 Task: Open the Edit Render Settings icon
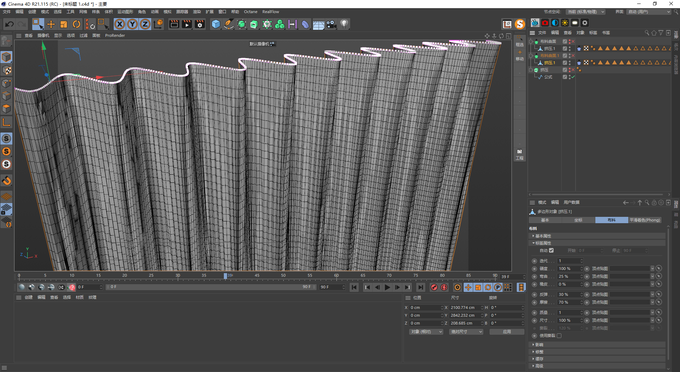point(200,24)
